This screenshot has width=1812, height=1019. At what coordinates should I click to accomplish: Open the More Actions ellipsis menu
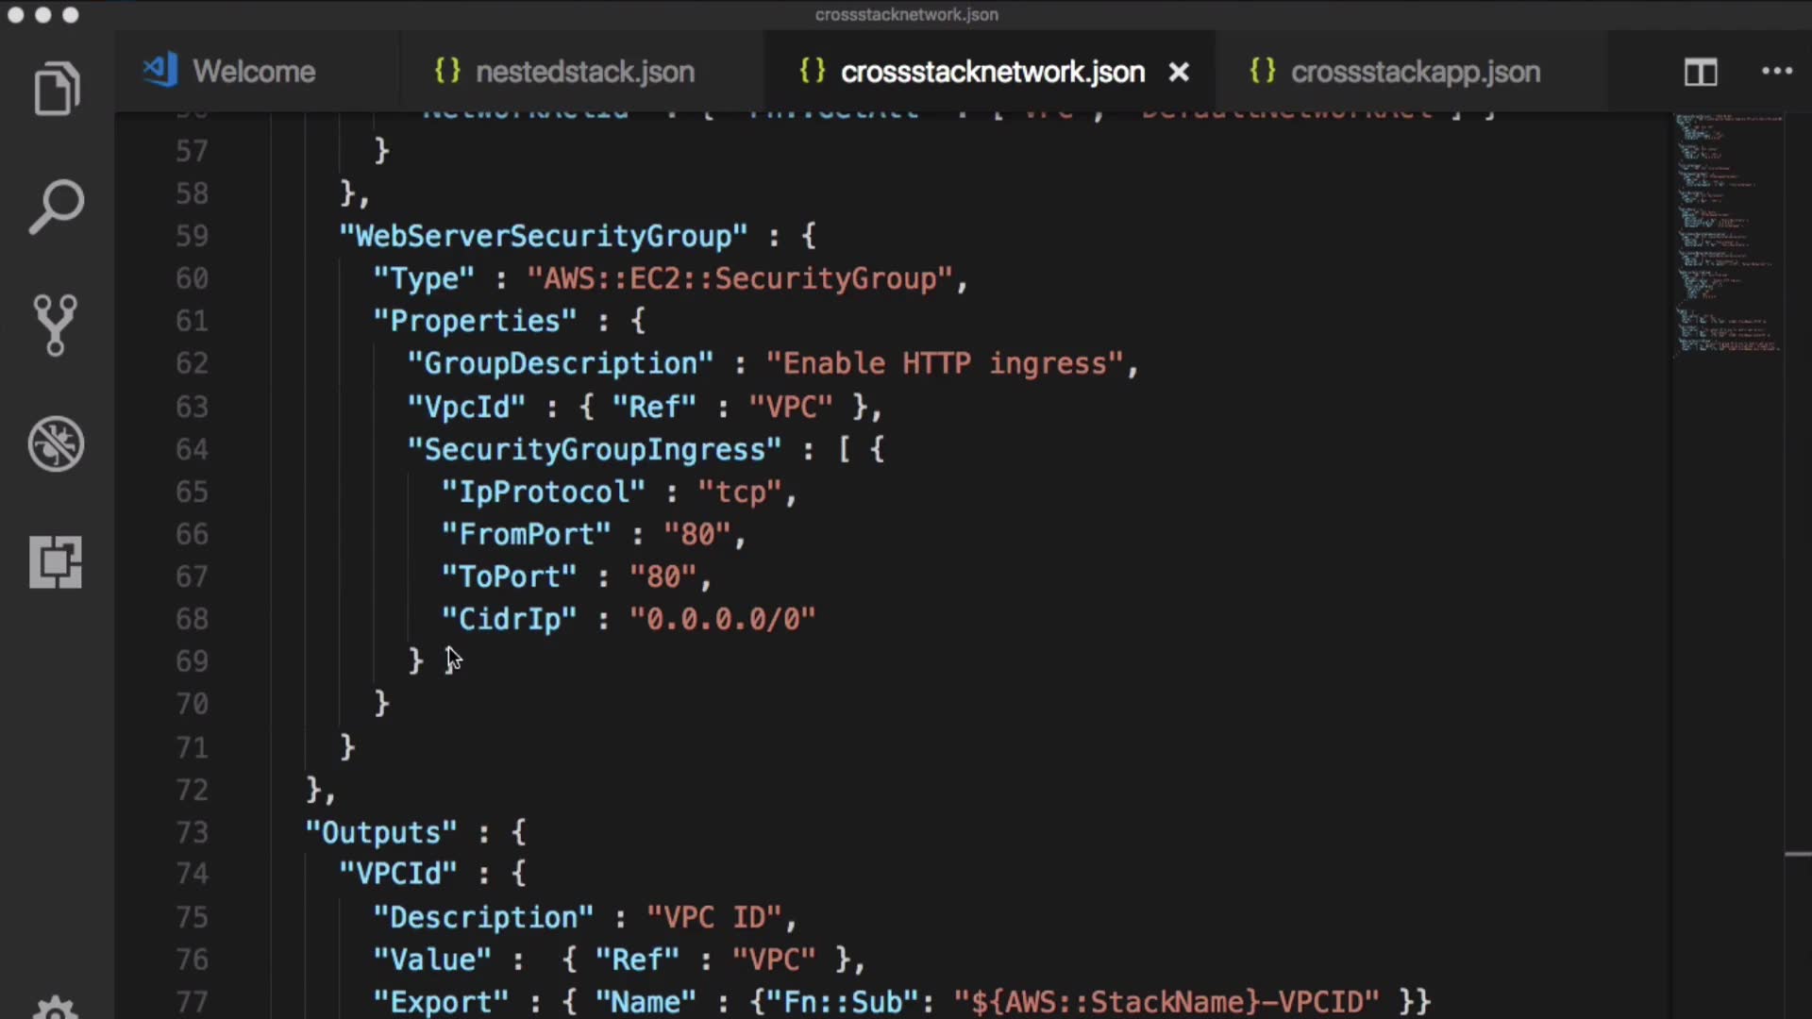[x=1776, y=72]
